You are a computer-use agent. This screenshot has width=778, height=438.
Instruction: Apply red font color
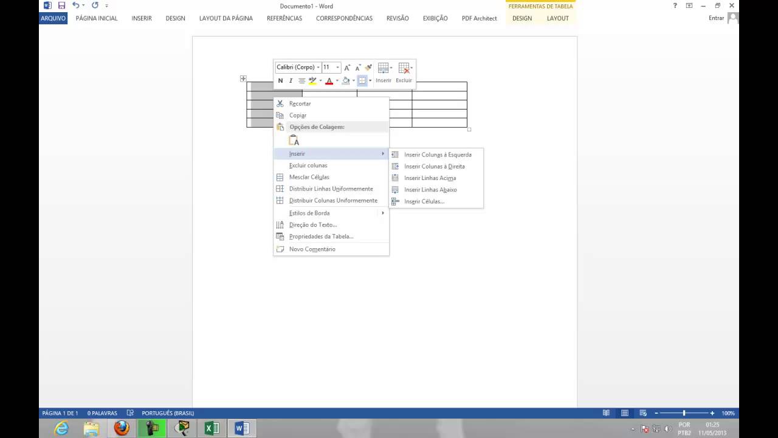(x=329, y=80)
